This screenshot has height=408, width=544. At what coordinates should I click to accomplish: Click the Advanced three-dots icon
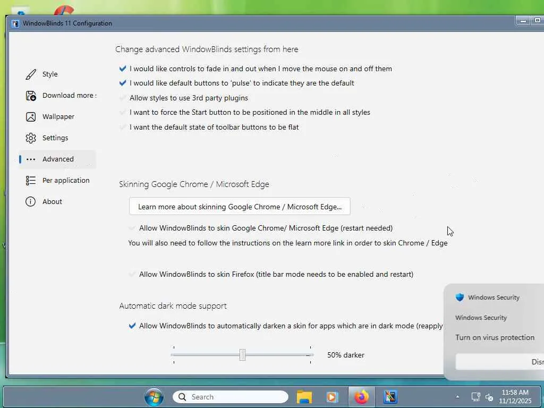pyautogui.click(x=30, y=159)
